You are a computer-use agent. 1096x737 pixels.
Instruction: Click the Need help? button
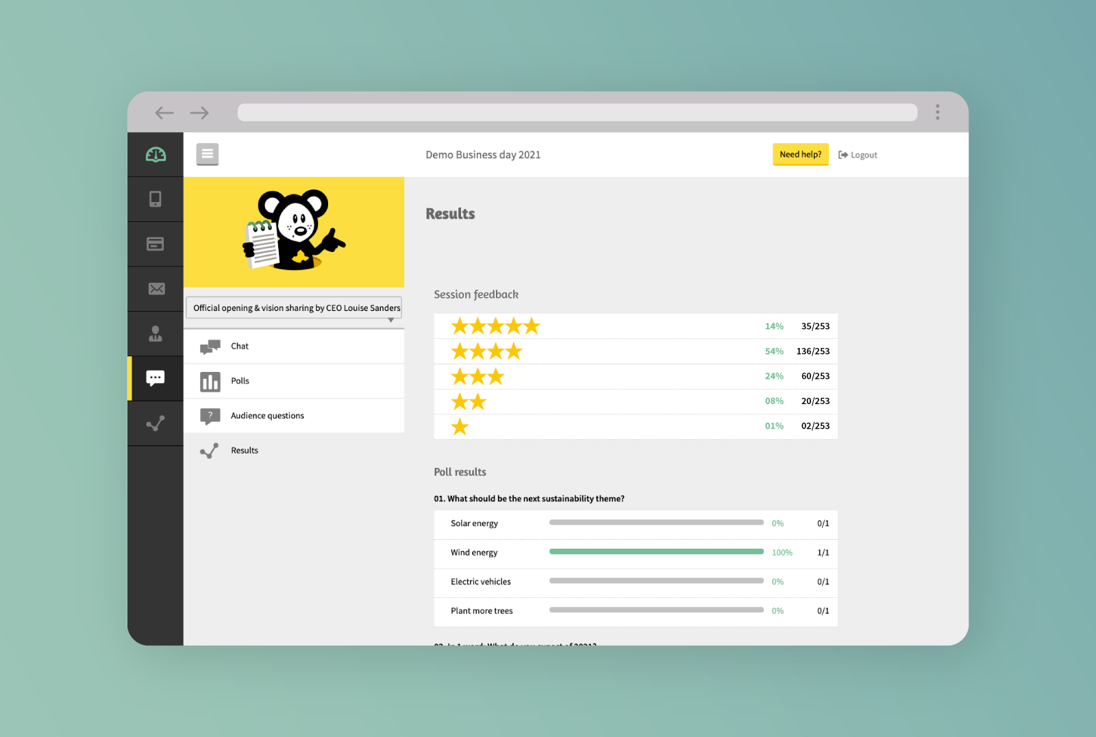pyautogui.click(x=800, y=154)
